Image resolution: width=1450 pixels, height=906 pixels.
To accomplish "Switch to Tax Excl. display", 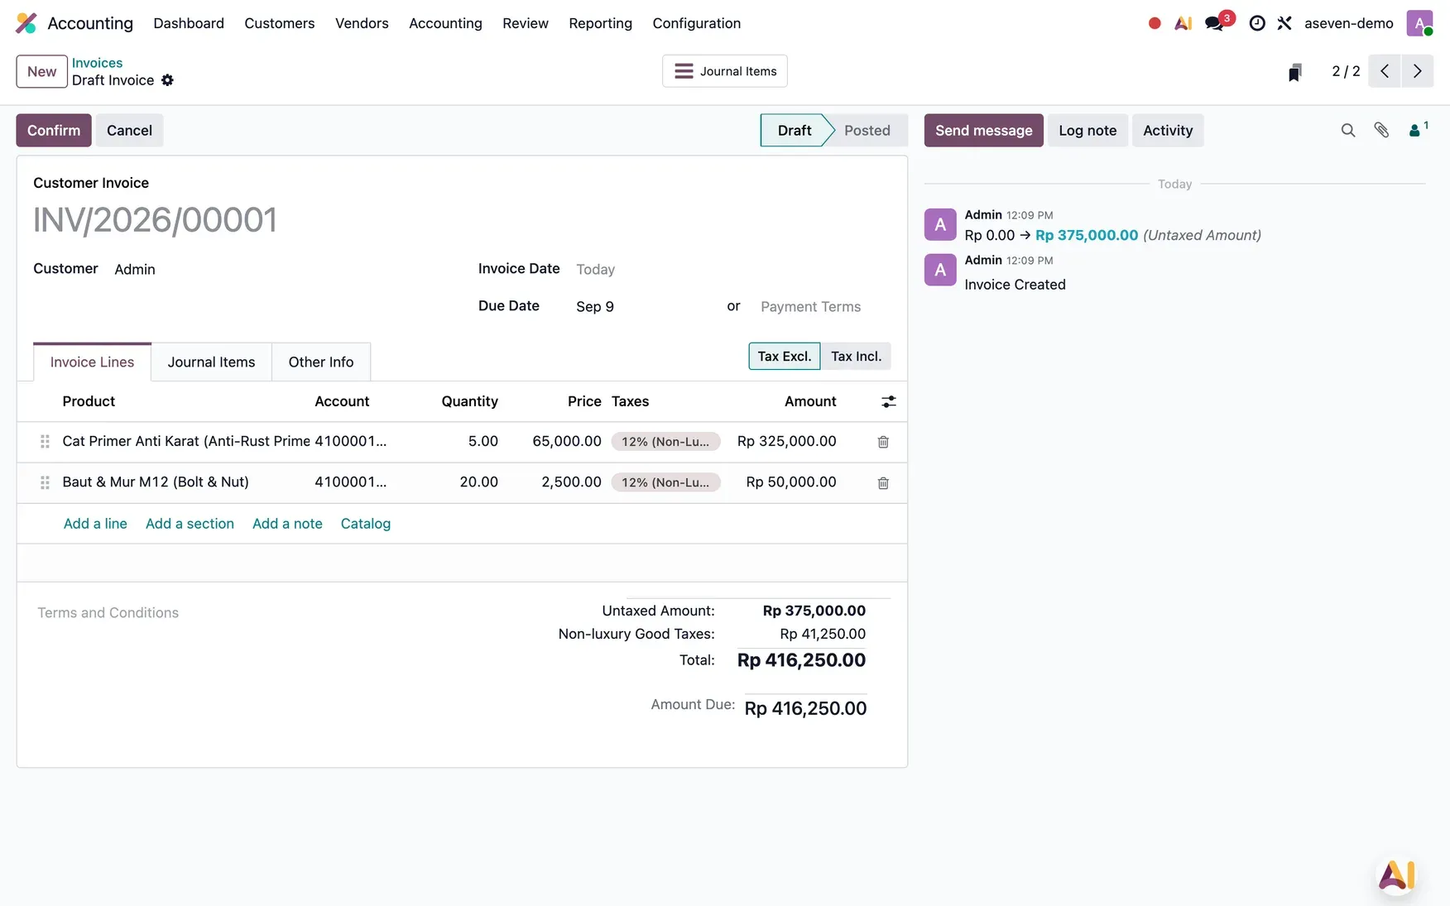I will 785,356.
